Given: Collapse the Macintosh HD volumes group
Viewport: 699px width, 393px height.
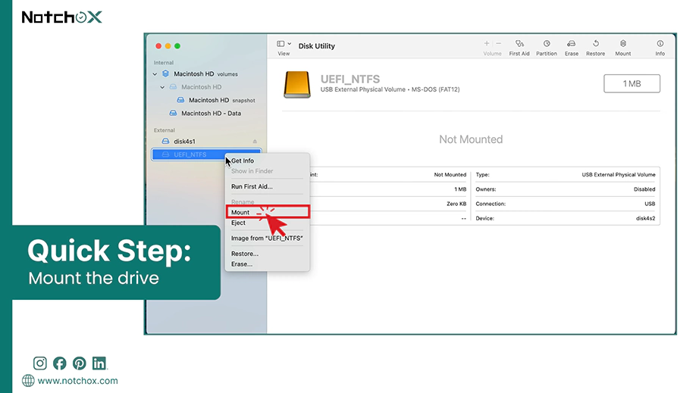Looking at the screenshot, I should coord(155,74).
